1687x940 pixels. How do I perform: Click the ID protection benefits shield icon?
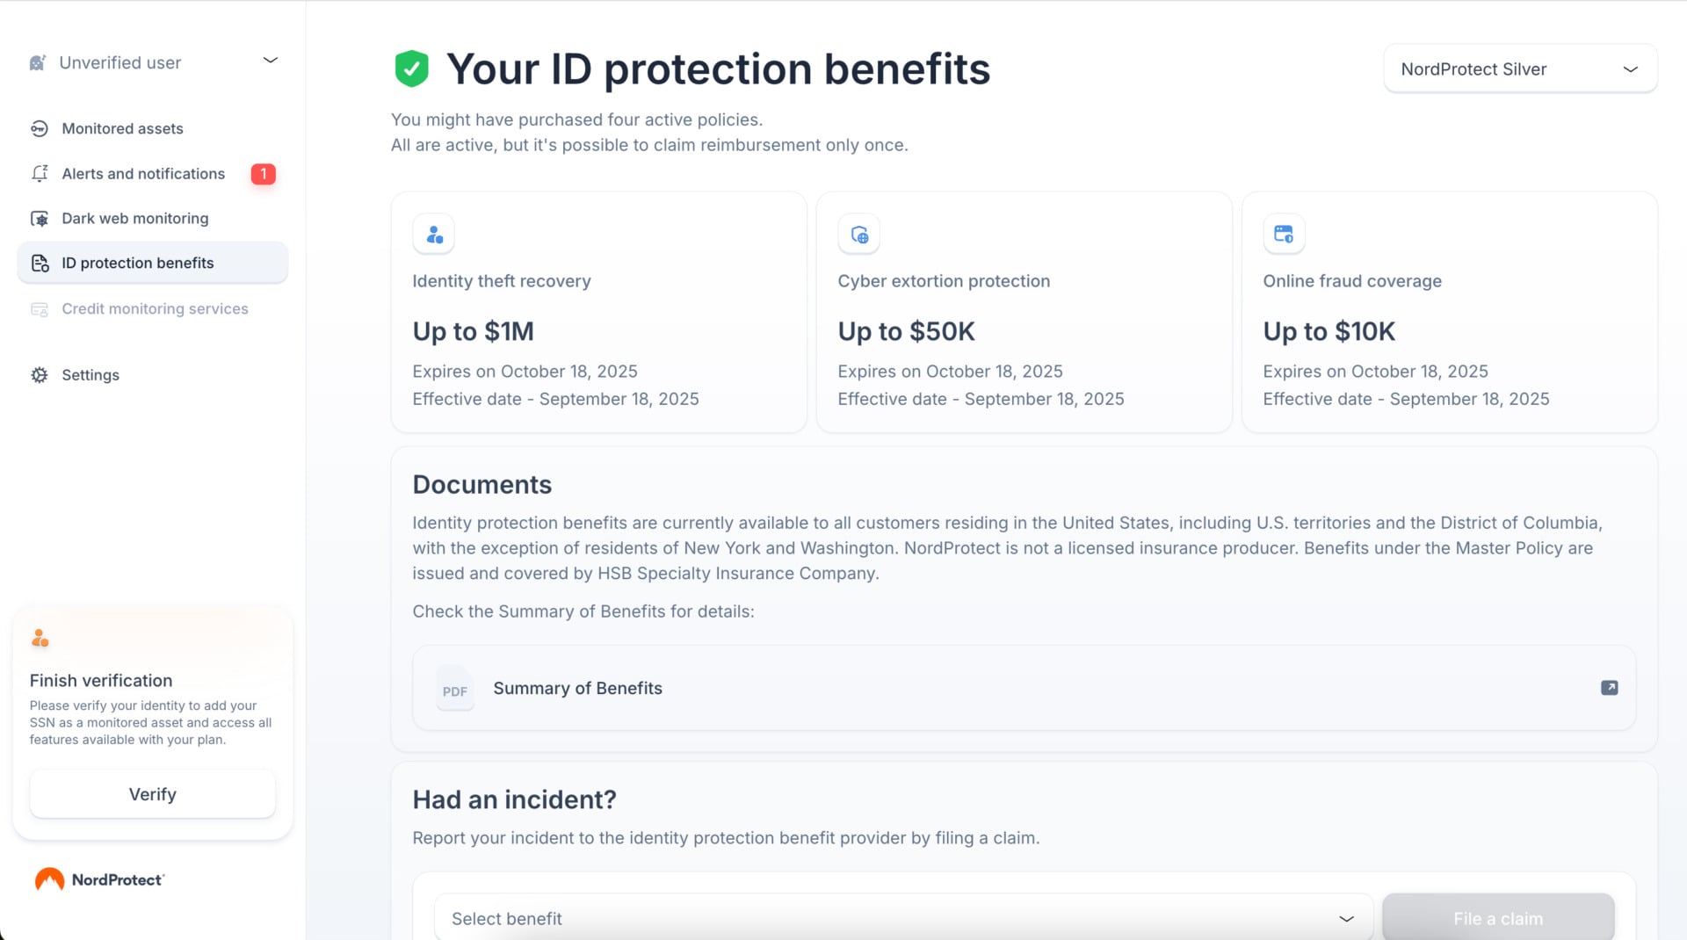point(40,263)
